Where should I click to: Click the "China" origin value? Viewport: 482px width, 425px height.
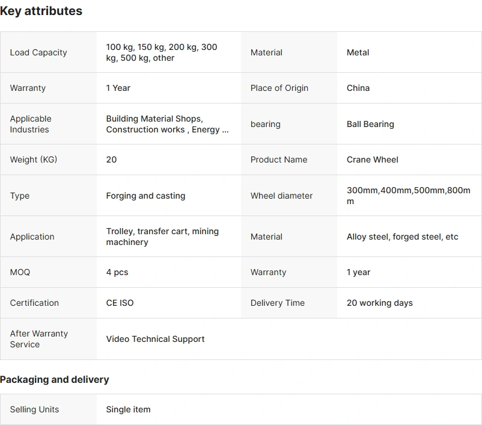[358, 88]
